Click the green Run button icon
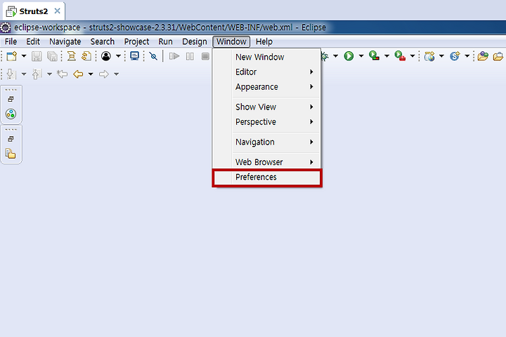The width and height of the screenshot is (506, 337). click(x=349, y=56)
